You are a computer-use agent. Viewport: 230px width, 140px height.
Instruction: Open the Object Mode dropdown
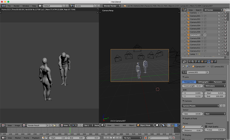point(145,125)
